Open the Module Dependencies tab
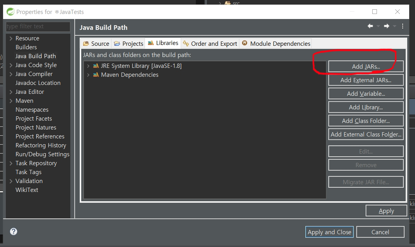Screen dimensions: 415x247 (x=276, y=43)
